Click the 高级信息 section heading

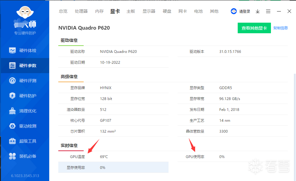pyautogui.click(x=69, y=76)
